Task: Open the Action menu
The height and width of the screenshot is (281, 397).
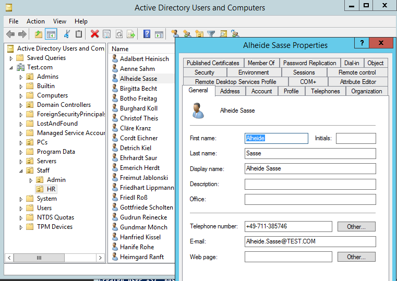Action: [x=35, y=21]
